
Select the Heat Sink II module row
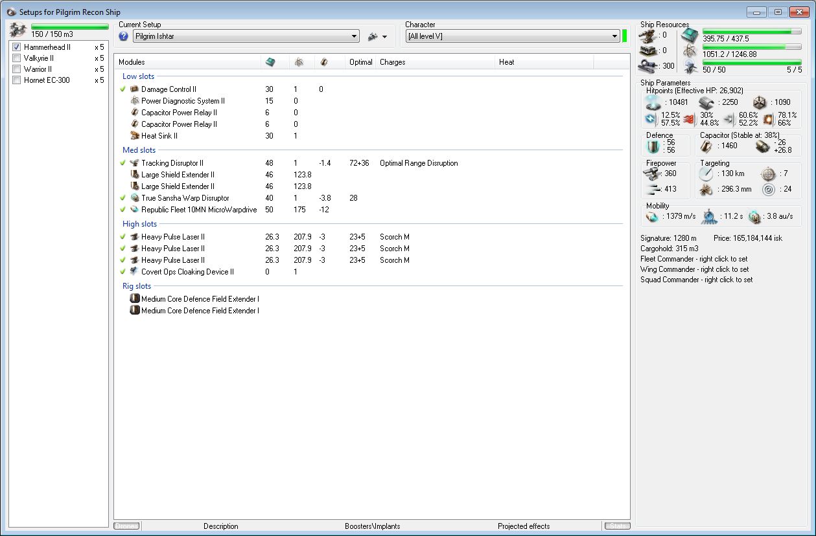click(x=371, y=136)
